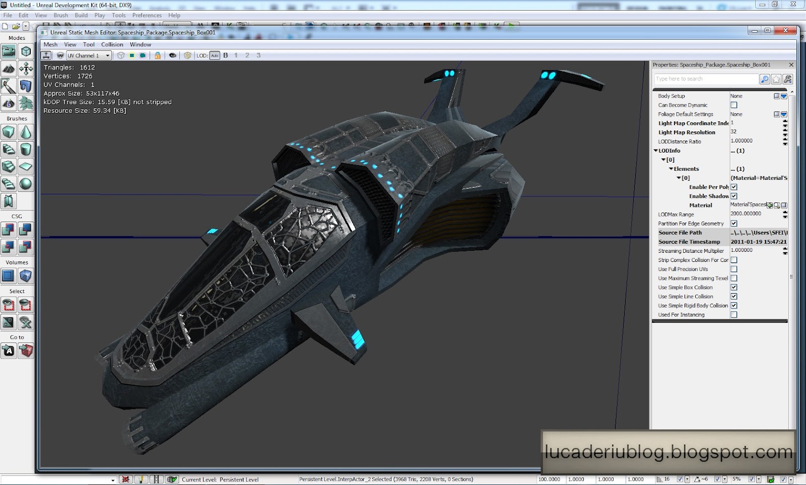Click CSG Intersect button
The width and height of the screenshot is (806, 485).
[x=9, y=247]
